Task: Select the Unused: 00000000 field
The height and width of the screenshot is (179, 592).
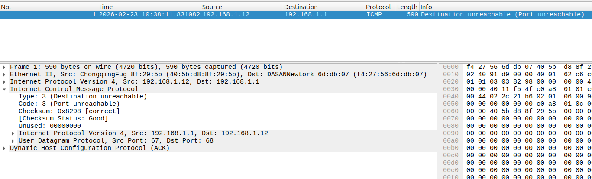Action: coord(49,126)
